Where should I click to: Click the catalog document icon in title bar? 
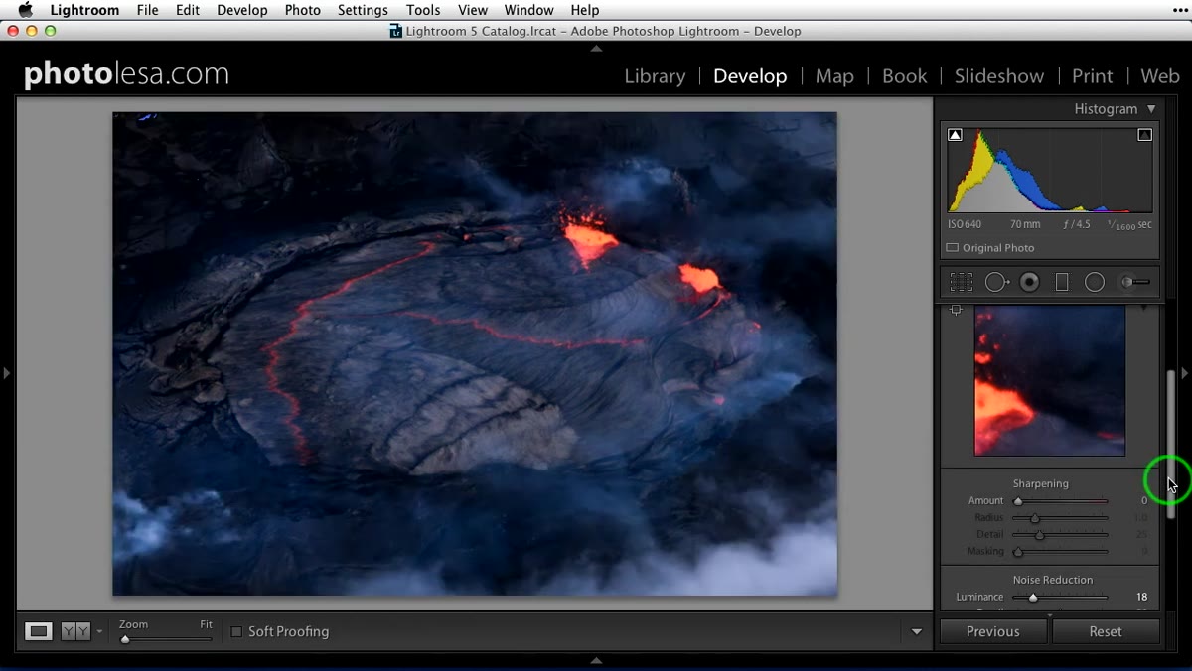tap(396, 31)
